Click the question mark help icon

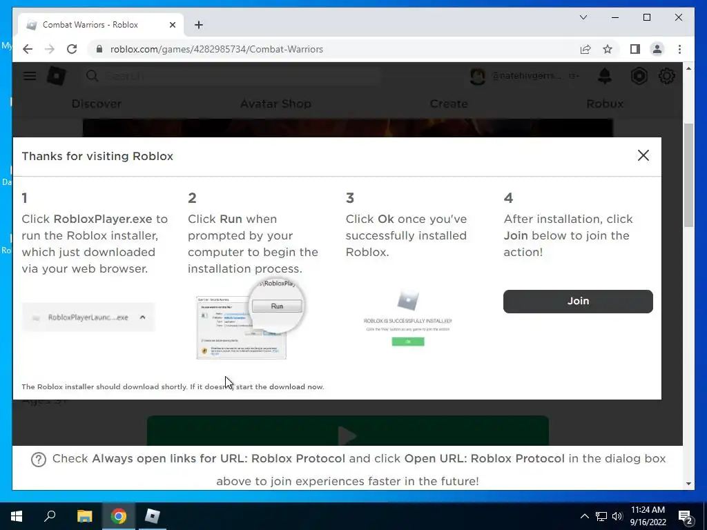(x=39, y=459)
